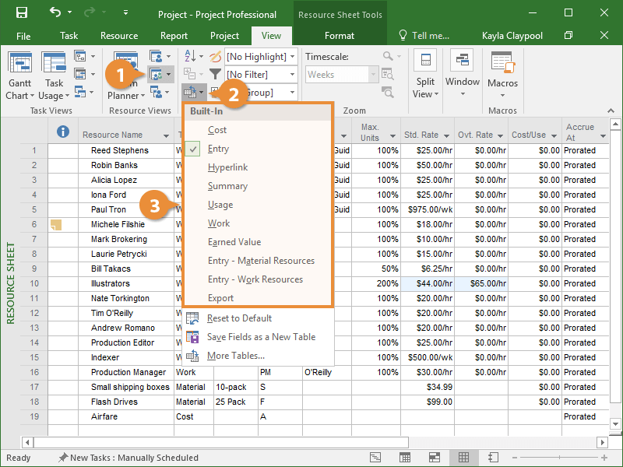
Task: Open the No Filter dropdown
Action: (261, 75)
